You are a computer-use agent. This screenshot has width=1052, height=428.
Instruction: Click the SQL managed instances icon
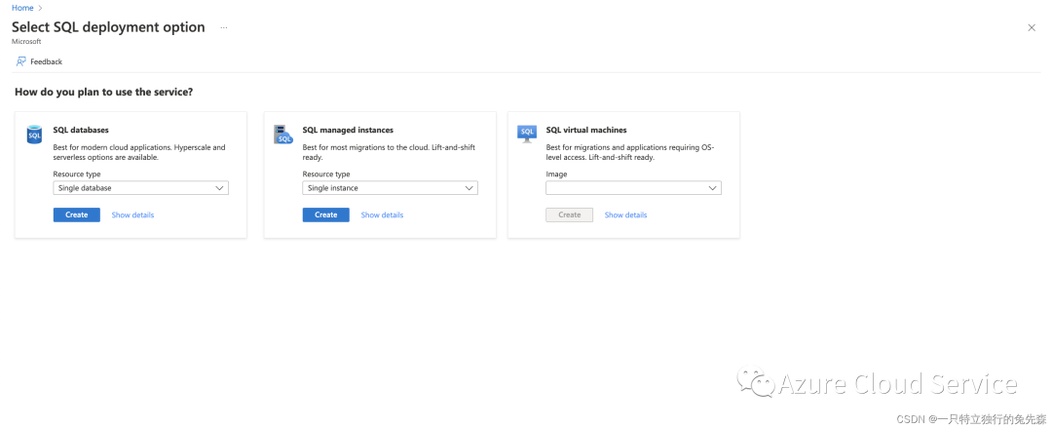[283, 134]
